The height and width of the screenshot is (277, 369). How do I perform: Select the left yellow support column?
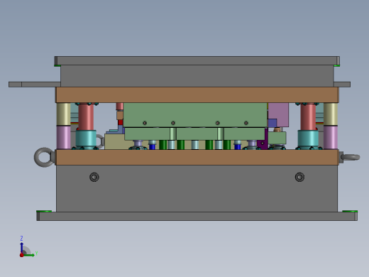(63, 114)
